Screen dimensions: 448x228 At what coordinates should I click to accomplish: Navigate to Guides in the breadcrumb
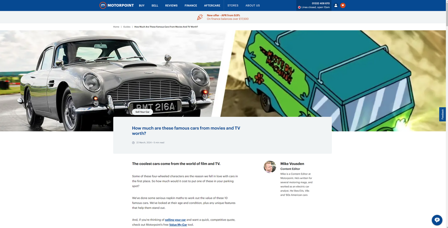[127, 27]
